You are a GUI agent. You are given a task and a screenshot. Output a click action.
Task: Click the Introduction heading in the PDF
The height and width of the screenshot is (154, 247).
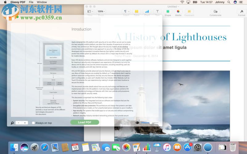point(81,29)
